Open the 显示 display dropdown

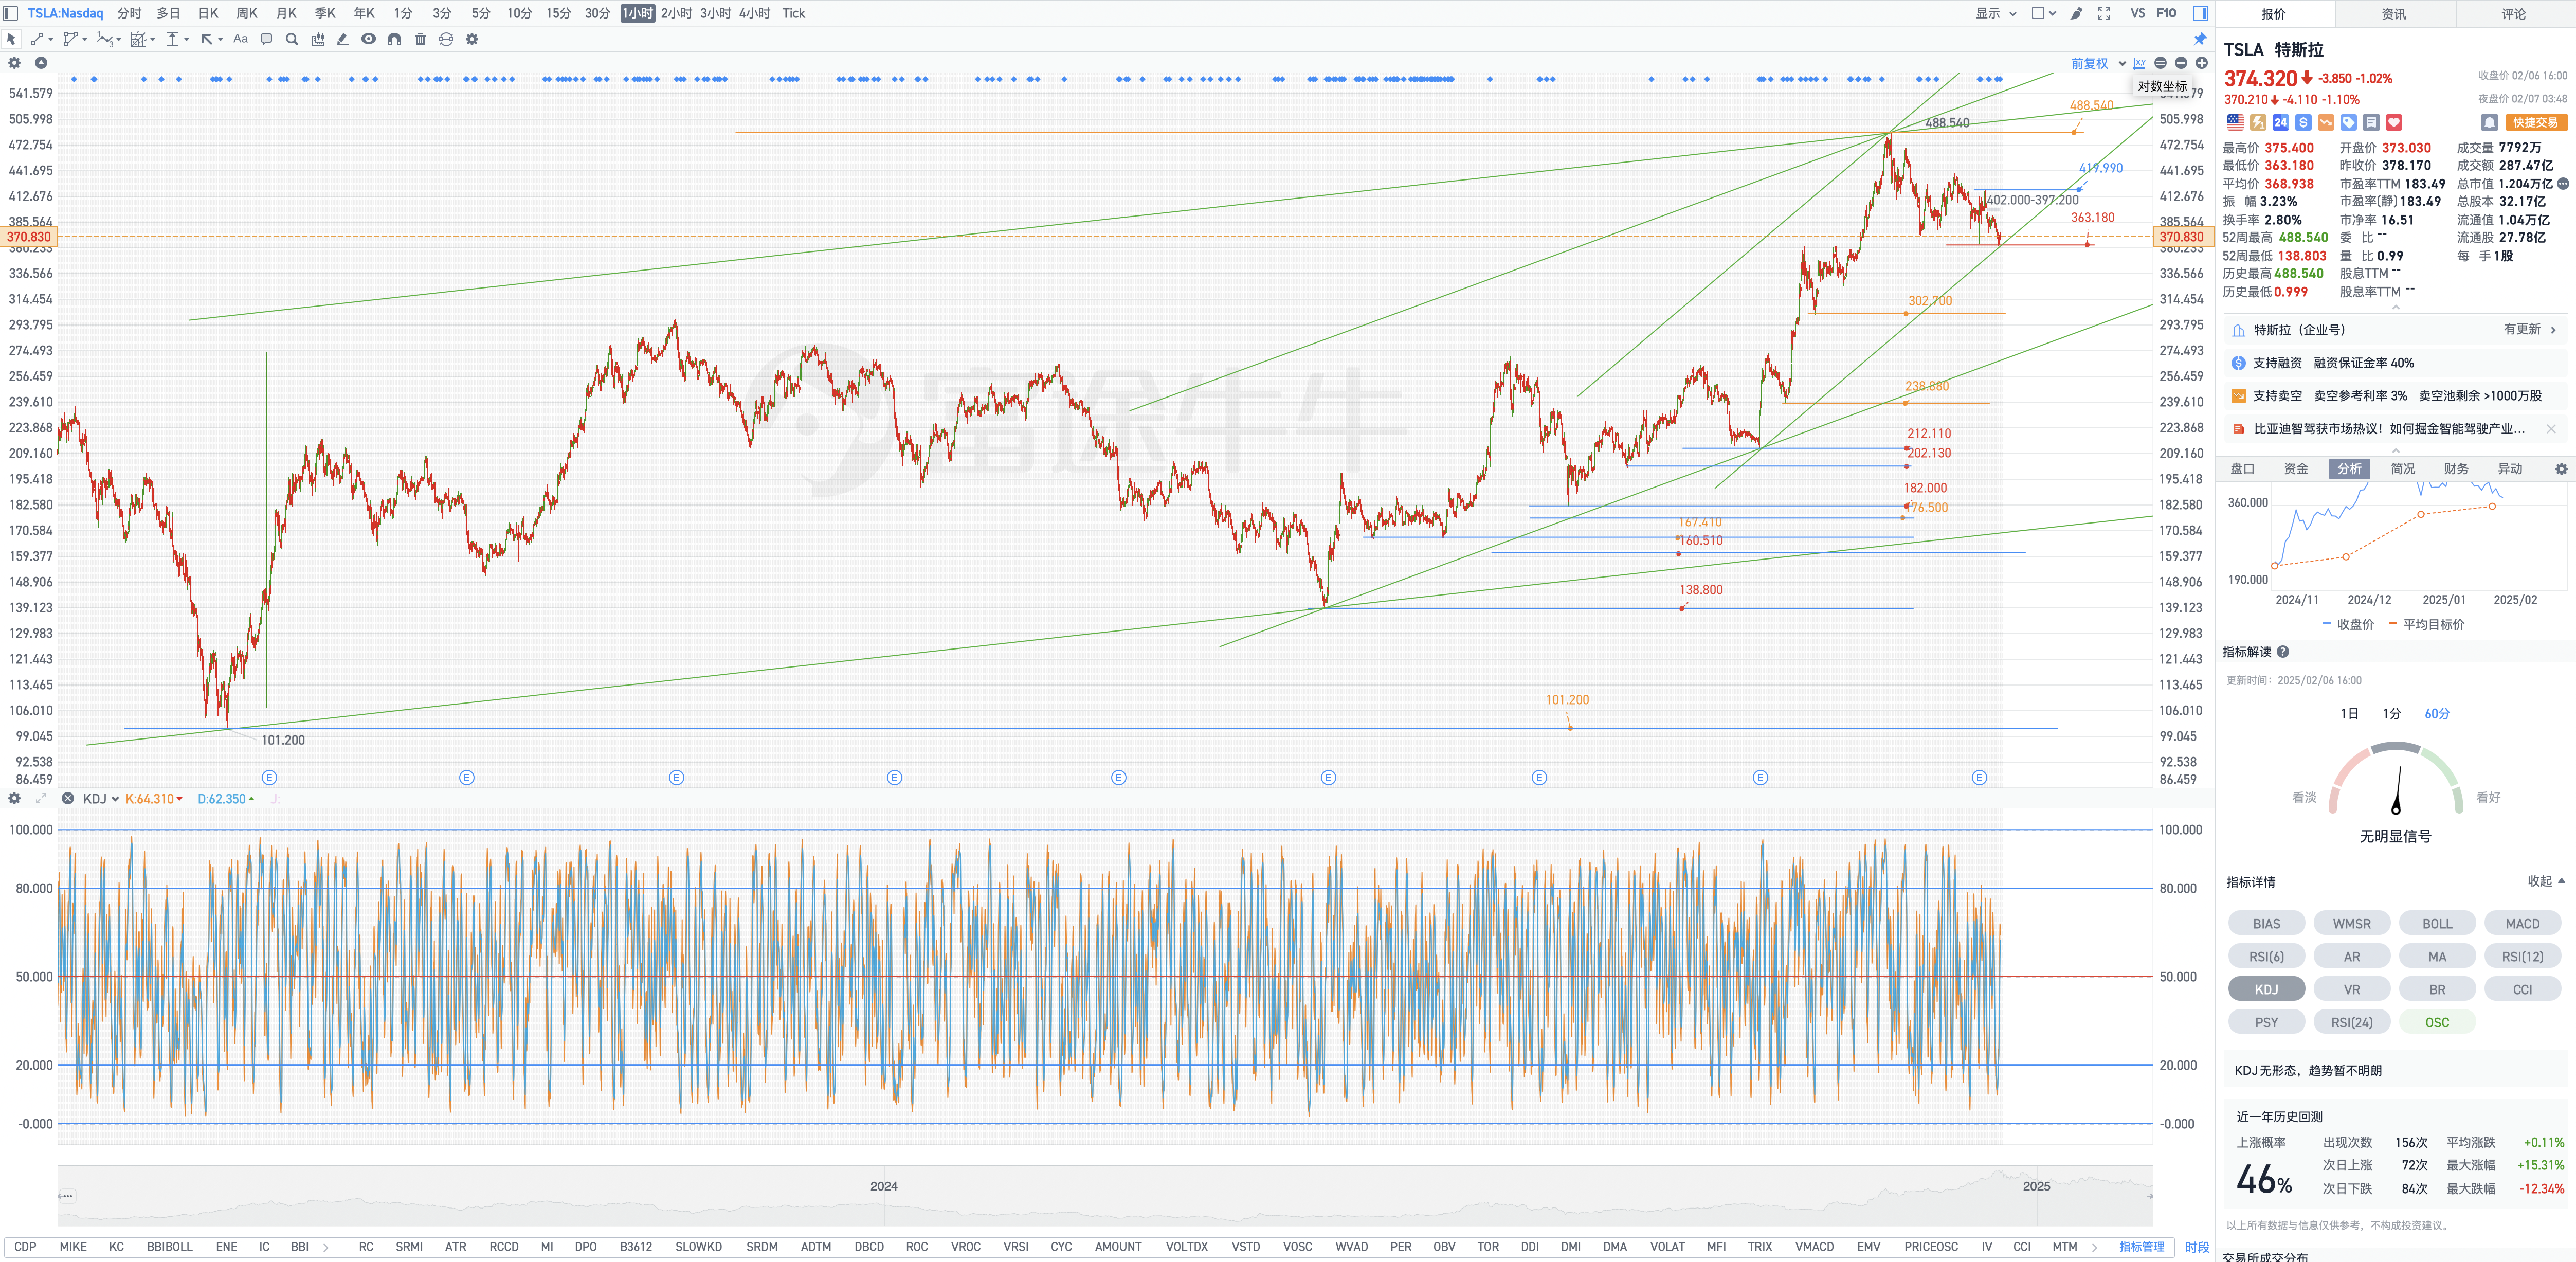pos(1995,13)
